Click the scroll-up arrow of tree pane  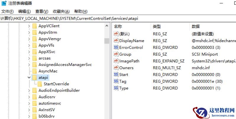[107, 26]
